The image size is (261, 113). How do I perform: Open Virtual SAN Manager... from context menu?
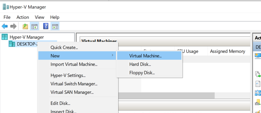point(77,92)
